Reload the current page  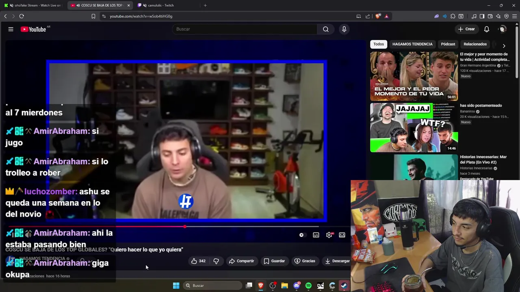[22, 16]
